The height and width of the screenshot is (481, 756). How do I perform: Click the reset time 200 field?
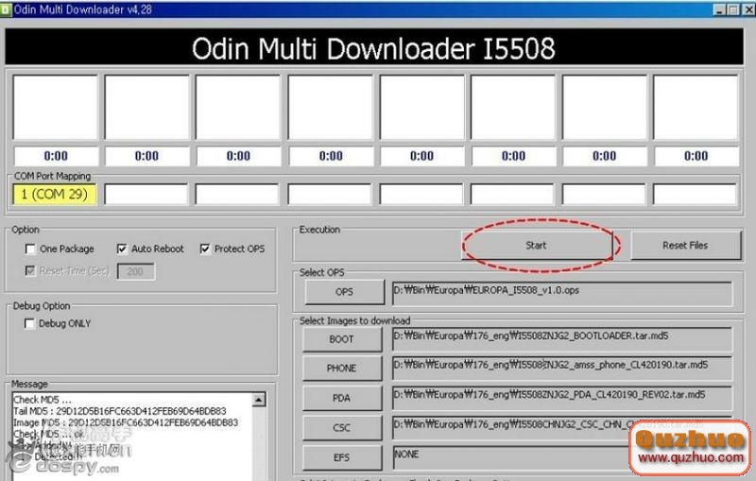point(135,271)
